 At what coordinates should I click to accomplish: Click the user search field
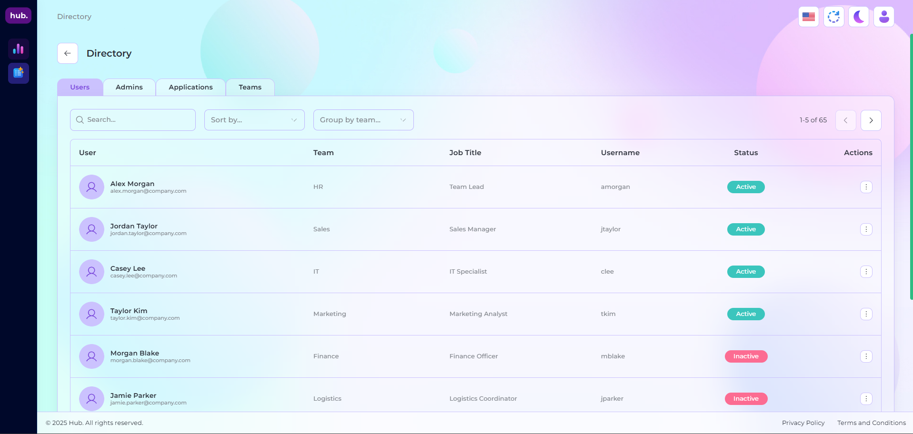click(x=133, y=120)
